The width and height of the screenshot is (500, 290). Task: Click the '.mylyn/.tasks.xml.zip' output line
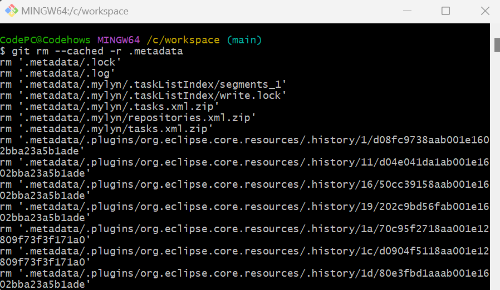tap(110, 107)
